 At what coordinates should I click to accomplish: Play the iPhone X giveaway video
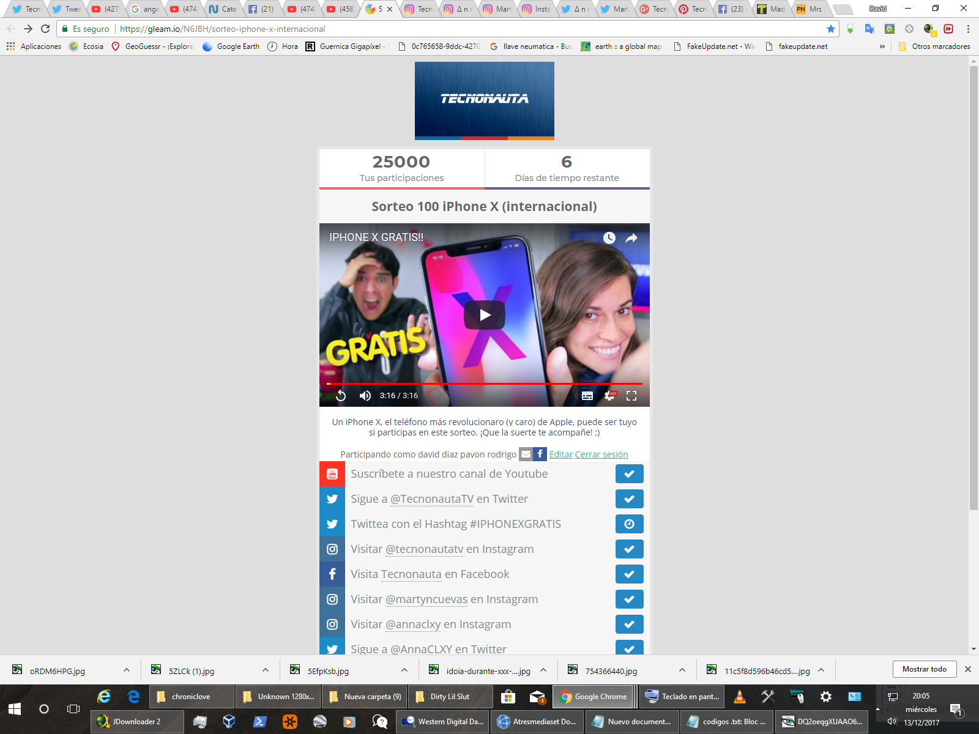[x=484, y=315]
